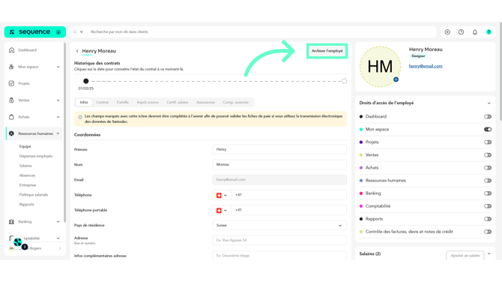Click the Banking building icon in sidebar
The image size is (502, 282).
(x=11, y=221)
